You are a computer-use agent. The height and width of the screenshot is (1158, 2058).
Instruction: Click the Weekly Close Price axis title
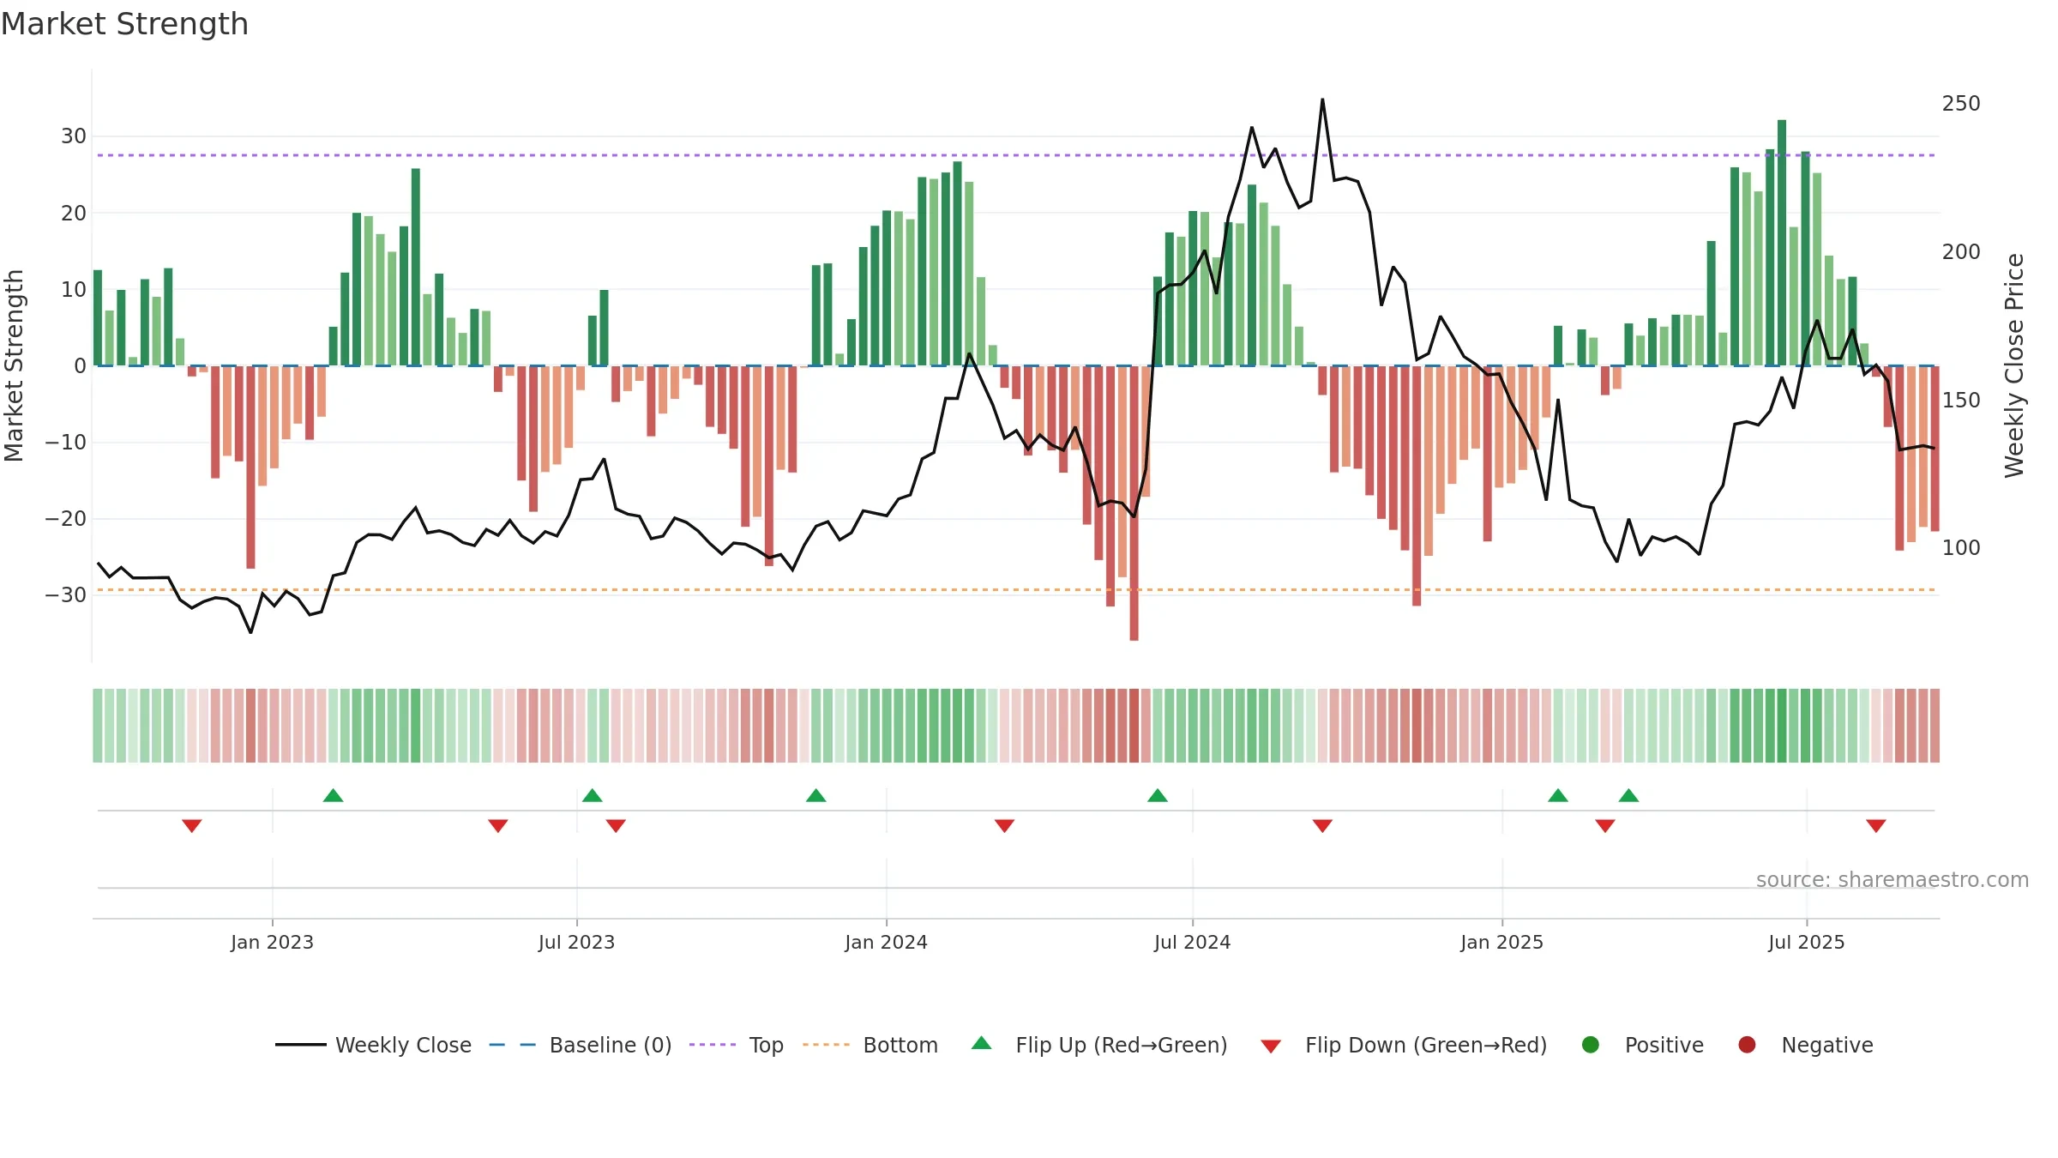(2014, 365)
